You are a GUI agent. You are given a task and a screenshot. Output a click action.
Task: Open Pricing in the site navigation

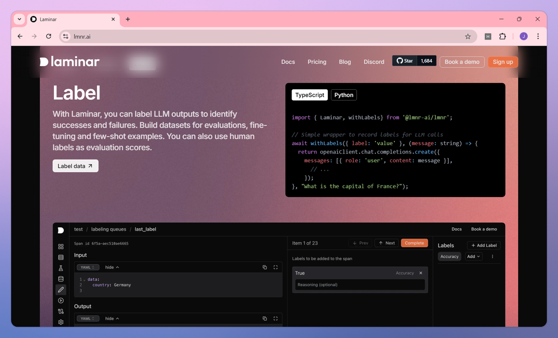click(317, 62)
